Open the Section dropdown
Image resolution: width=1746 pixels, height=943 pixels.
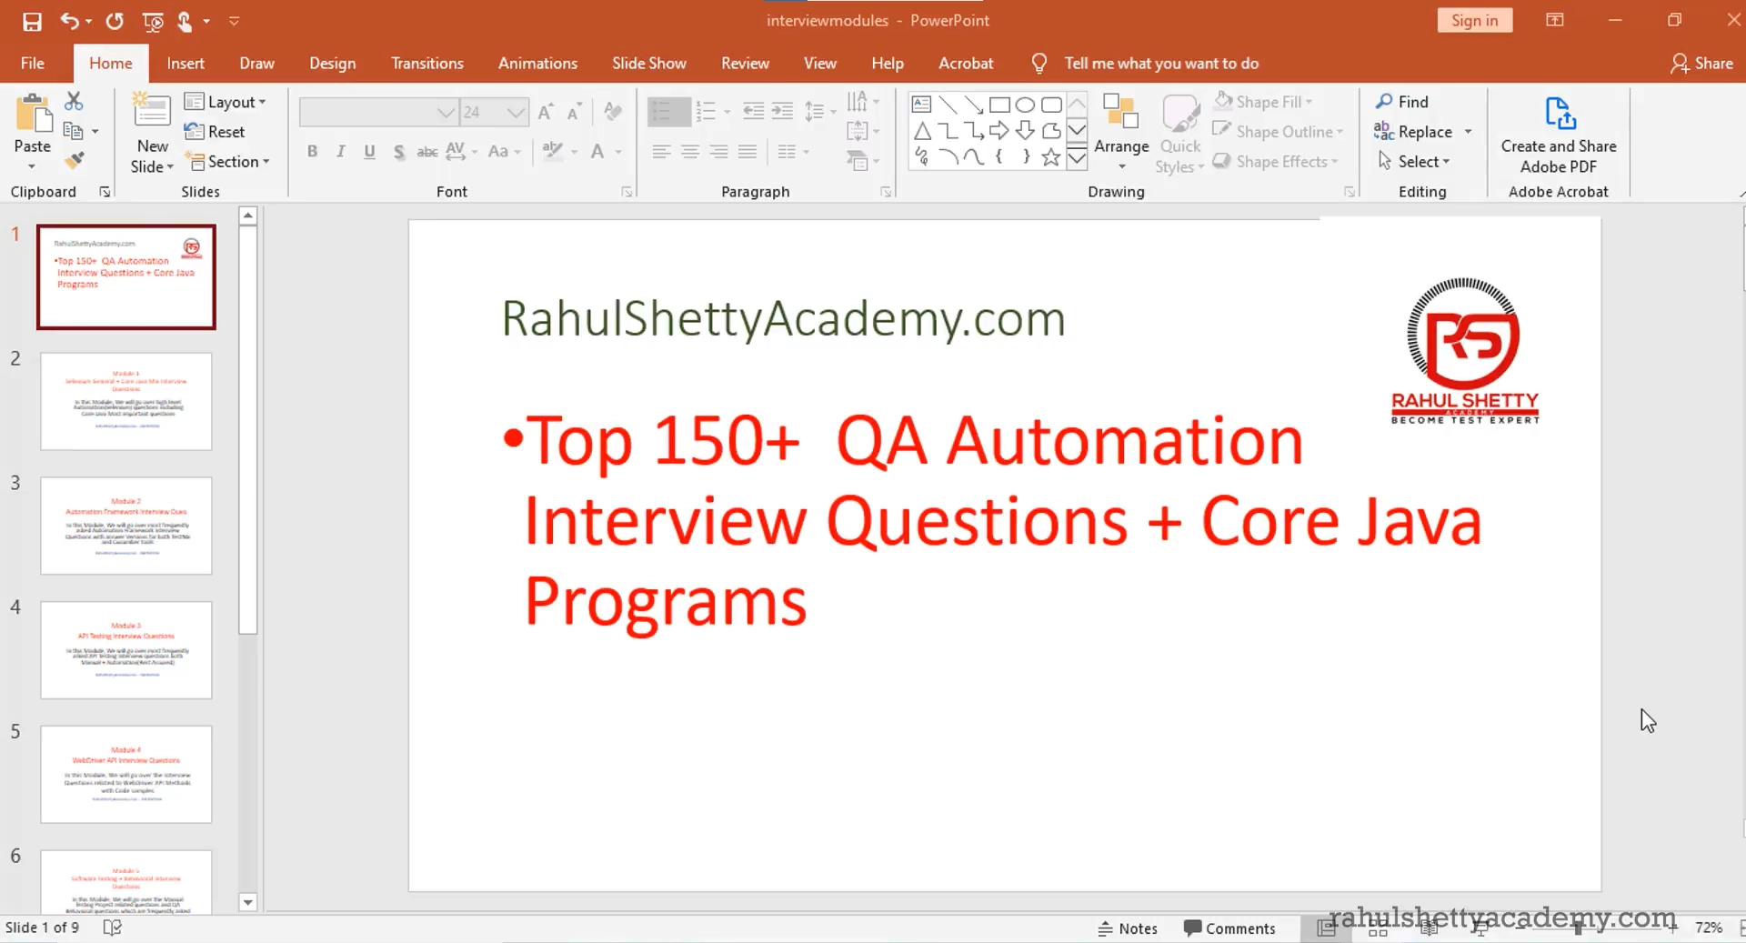tap(226, 161)
